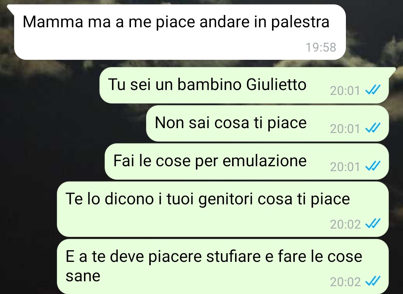Tap the 20:01 timestamp on 'Non sai cosa ti piace'
The height and width of the screenshot is (294, 403).
pyautogui.click(x=345, y=129)
